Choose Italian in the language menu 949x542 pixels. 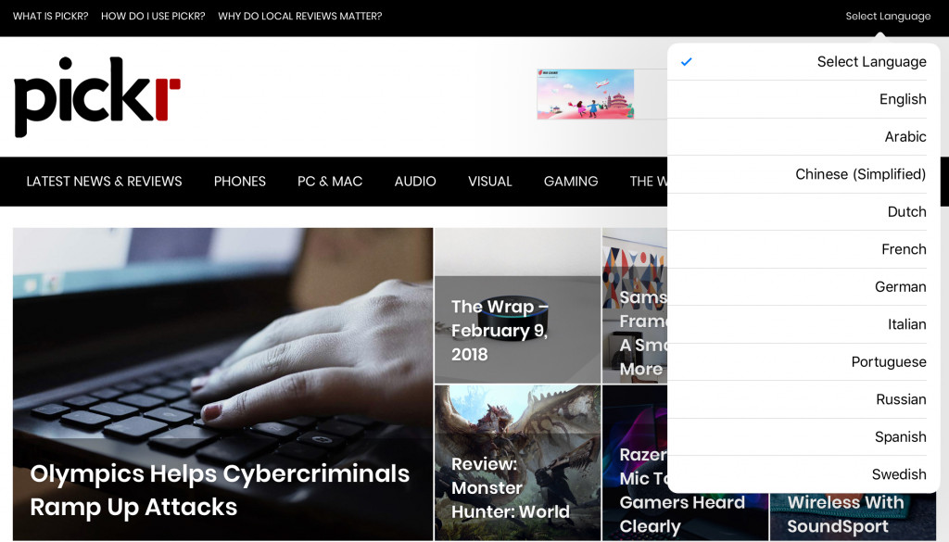pos(803,324)
